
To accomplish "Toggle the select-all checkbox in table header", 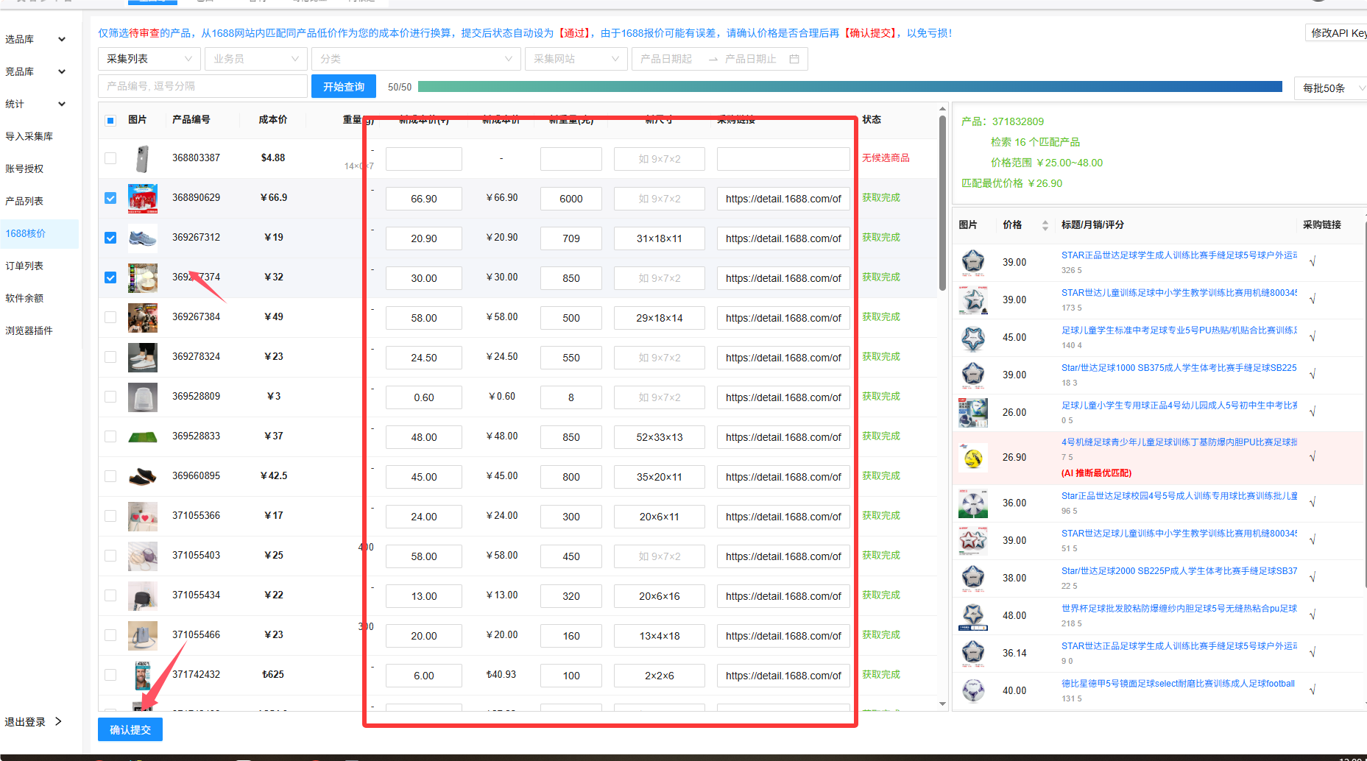I will point(110,120).
